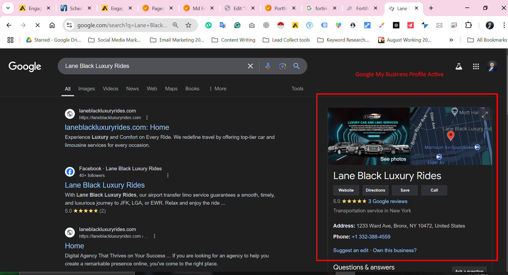Click the Directions button
Viewport: 508px width, 275px height.
tap(375, 190)
